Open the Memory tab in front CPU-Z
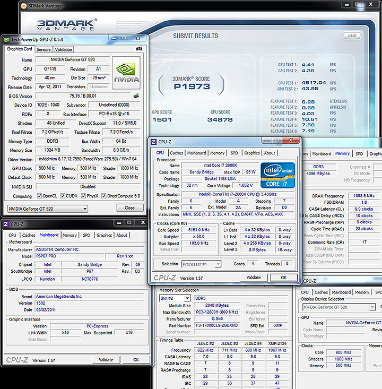Screen dimensions: 382x389 [x=218, y=153]
